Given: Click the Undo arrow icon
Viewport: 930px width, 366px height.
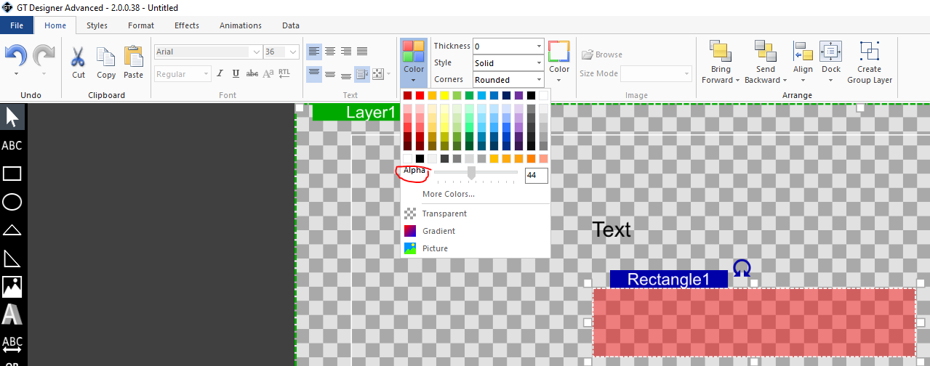Looking at the screenshot, I should tap(16, 56).
